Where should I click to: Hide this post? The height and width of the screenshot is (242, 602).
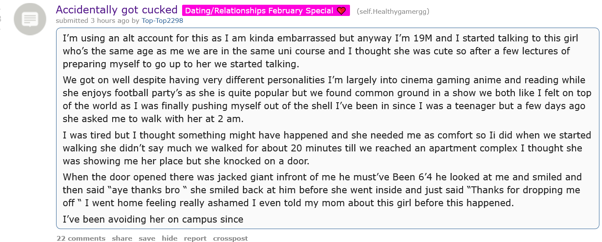[x=170, y=238]
